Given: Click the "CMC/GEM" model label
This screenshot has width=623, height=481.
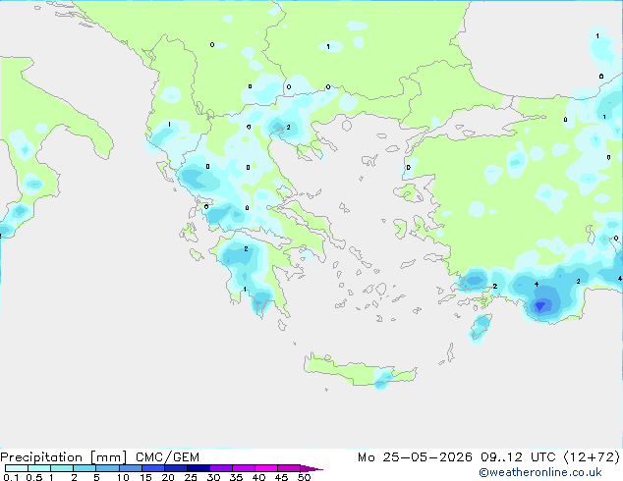Looking at the screenshot, I should [167, 457].
